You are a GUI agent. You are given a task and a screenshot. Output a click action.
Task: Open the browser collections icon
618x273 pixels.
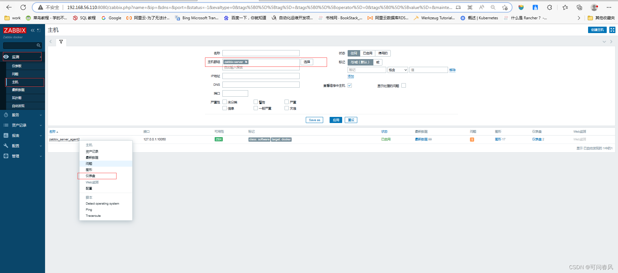coord(579,7)
